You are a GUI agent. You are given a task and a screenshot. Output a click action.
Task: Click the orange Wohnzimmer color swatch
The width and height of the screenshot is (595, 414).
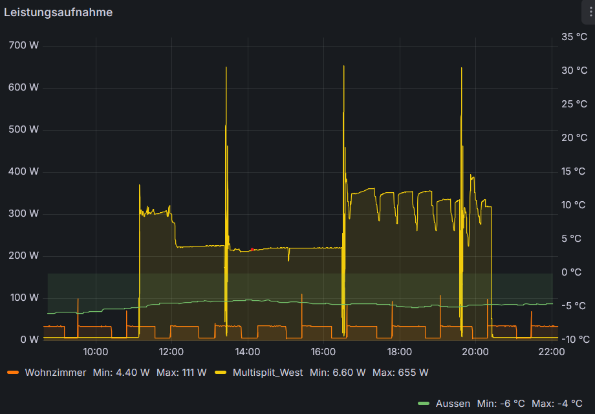13,373
